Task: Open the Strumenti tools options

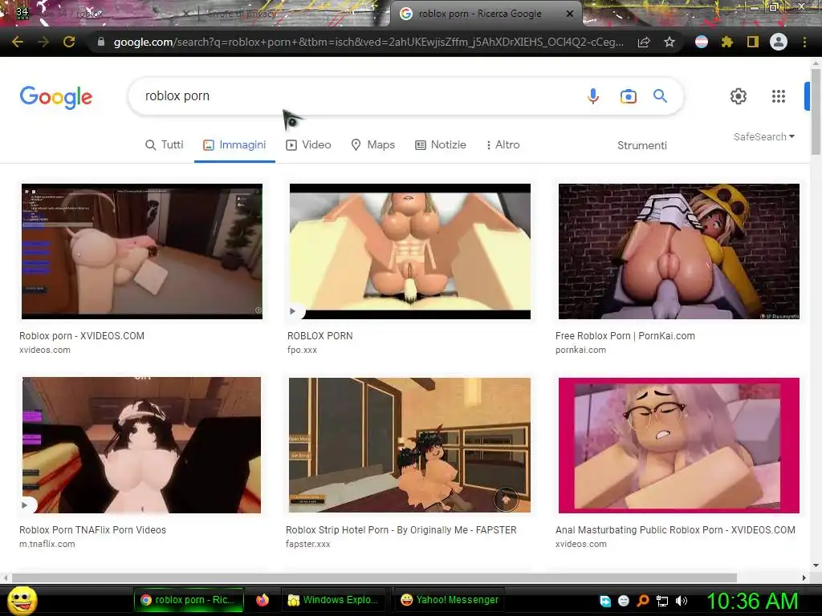Action: pos(641,146)
